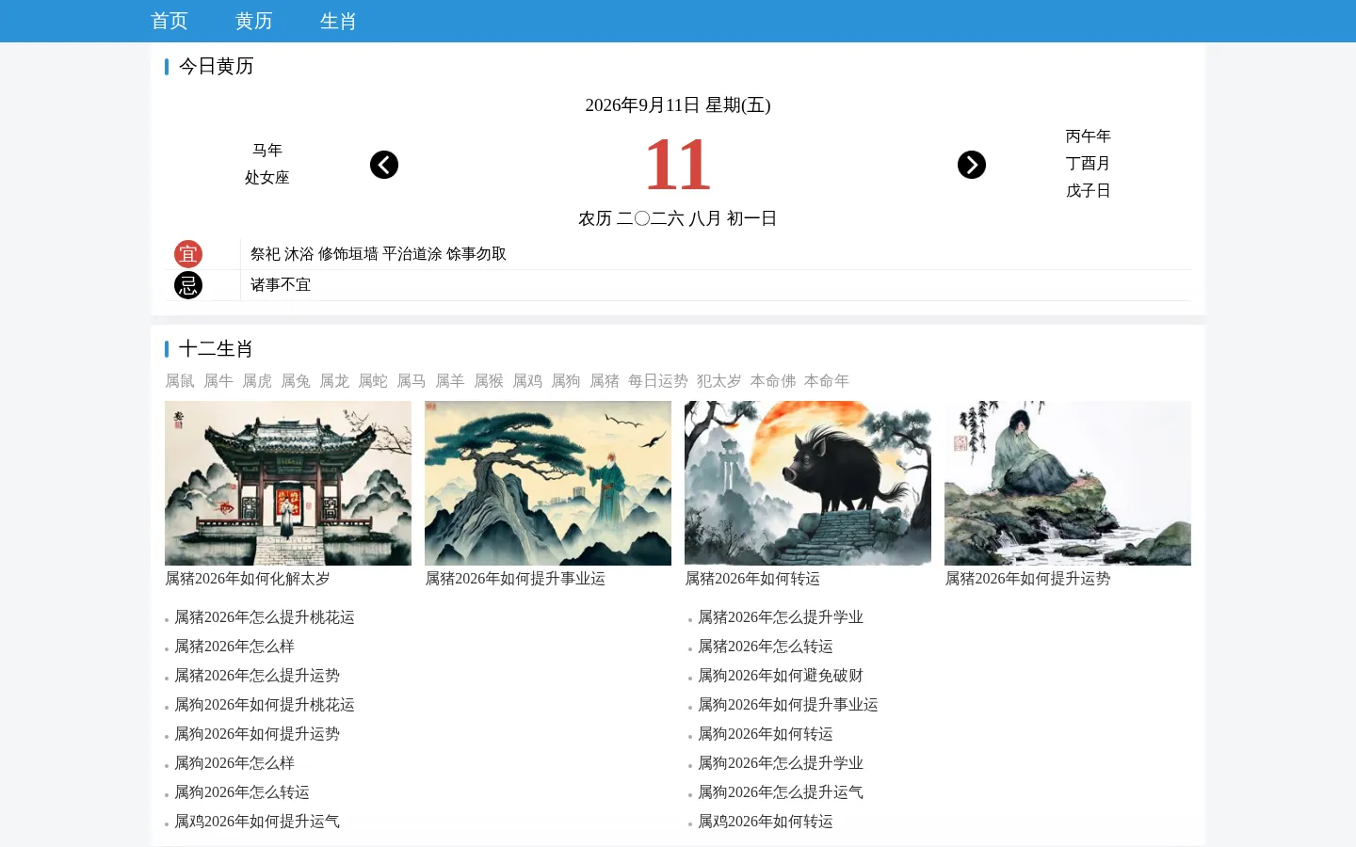This screenshot has height=847, width=1356.
Task: Open the woman on rock painting thumbnail
Action: click(1068, 483)
